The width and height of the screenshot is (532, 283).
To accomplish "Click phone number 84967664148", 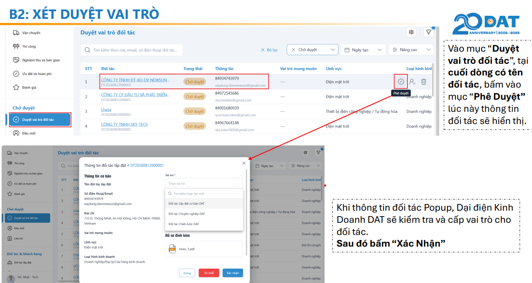I will (x=227, y=123).
